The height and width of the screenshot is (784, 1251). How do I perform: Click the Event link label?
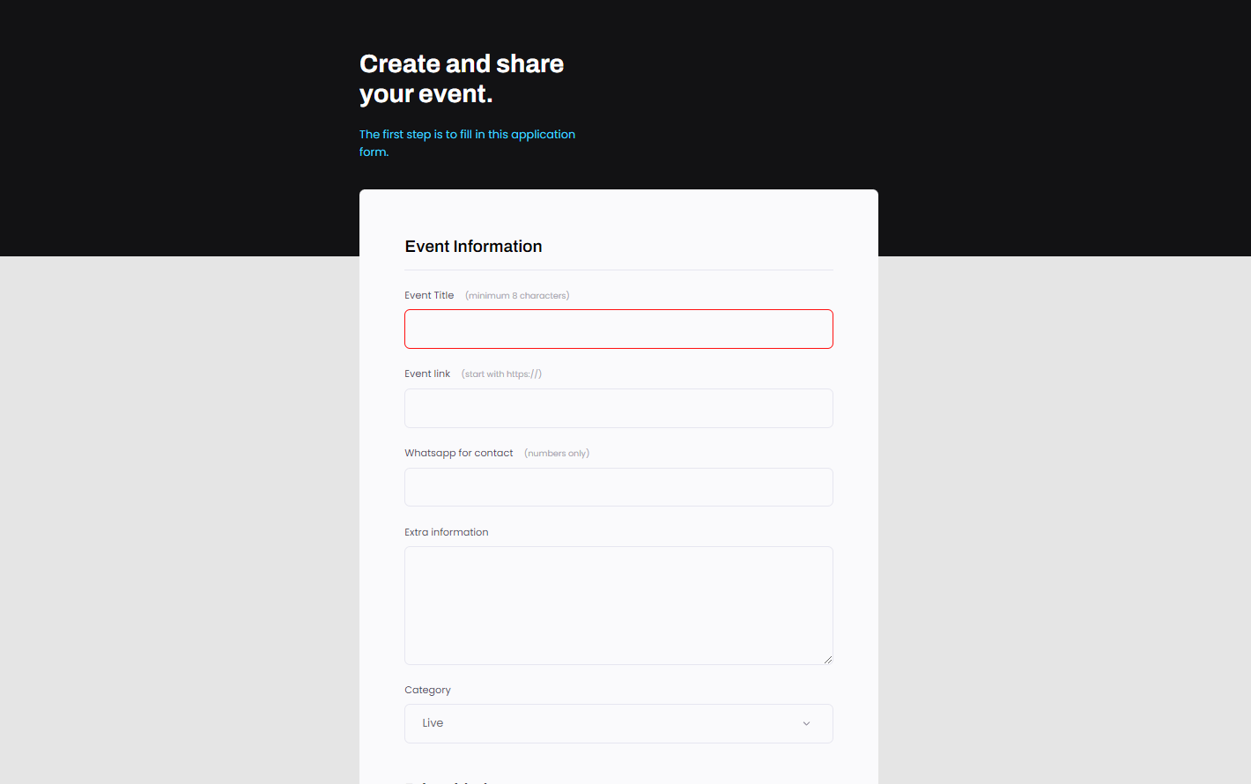(427, 374)
